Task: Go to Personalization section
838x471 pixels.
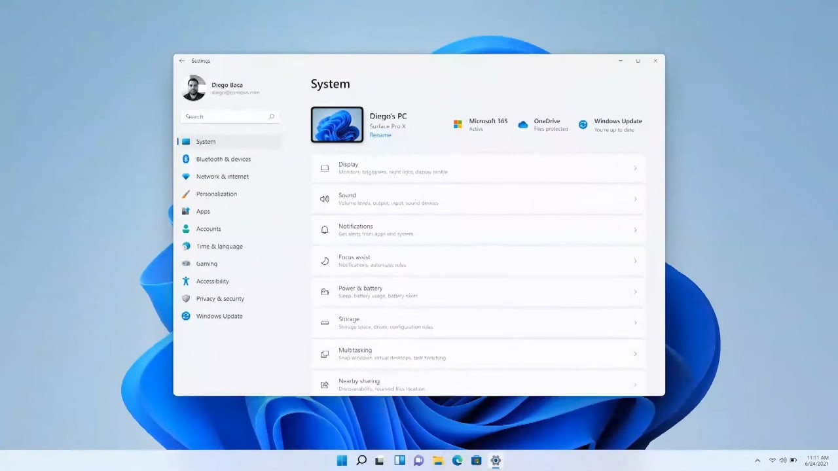Action: click(x=229, y=194)
